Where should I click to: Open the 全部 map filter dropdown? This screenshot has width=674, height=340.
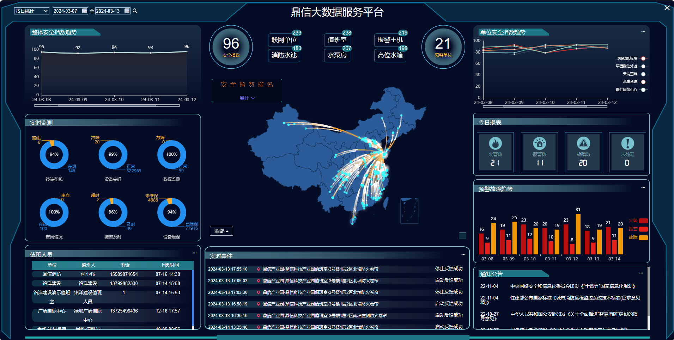[x=221, y=231]
